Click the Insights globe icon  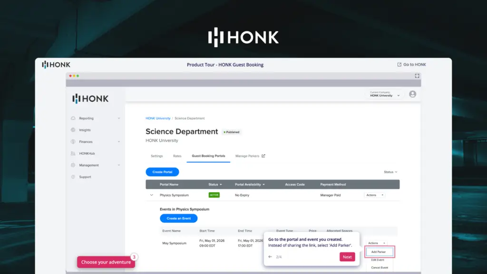click(x=73, y=130)
